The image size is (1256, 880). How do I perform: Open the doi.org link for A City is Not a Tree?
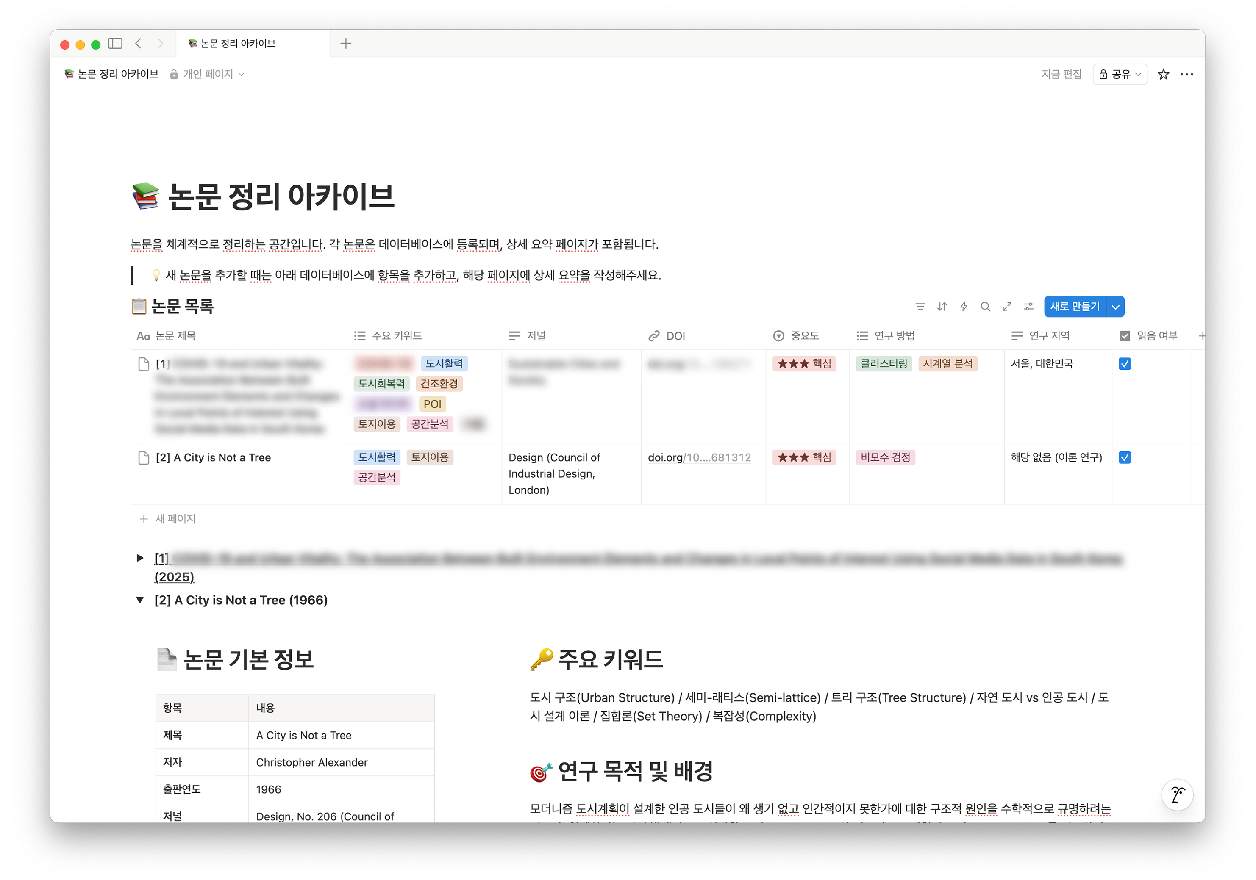pos(699,457)
